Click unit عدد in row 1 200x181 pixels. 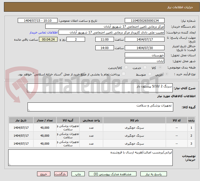pos(91,128)
